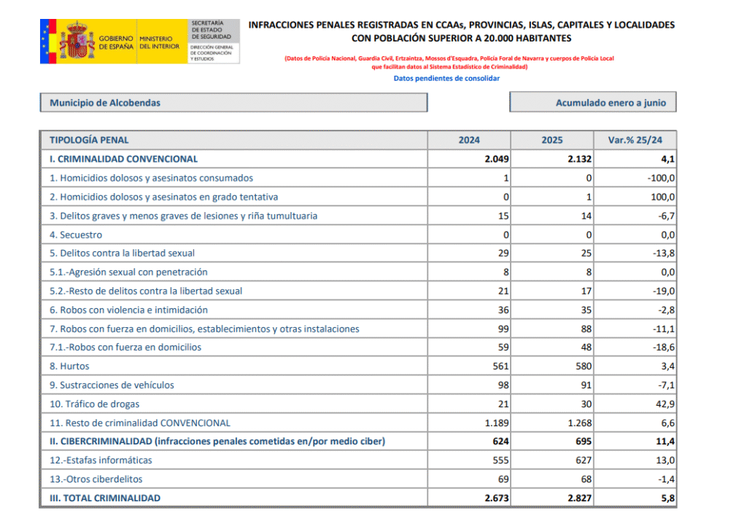Click the Ministerio del Interior logo text
This screenshot has width=747, height=521.
coord(155,42)
